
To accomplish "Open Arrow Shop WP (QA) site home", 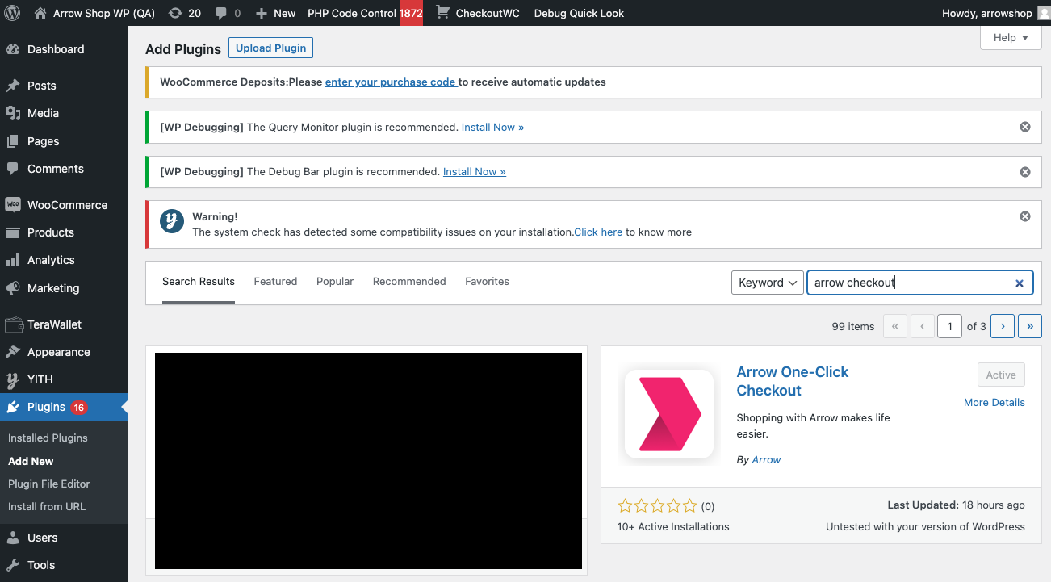I will coord(94,13).
